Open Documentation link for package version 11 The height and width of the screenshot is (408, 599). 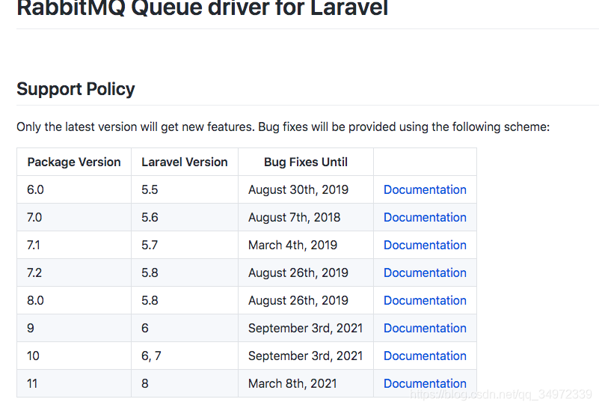pos(425,383)
